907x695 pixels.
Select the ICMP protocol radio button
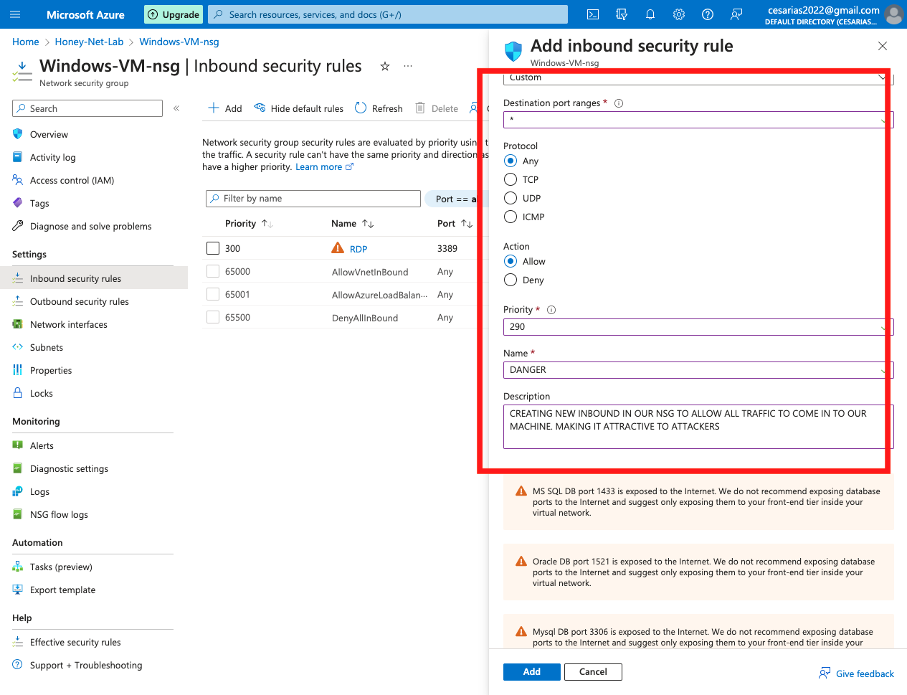click(511, 217)
